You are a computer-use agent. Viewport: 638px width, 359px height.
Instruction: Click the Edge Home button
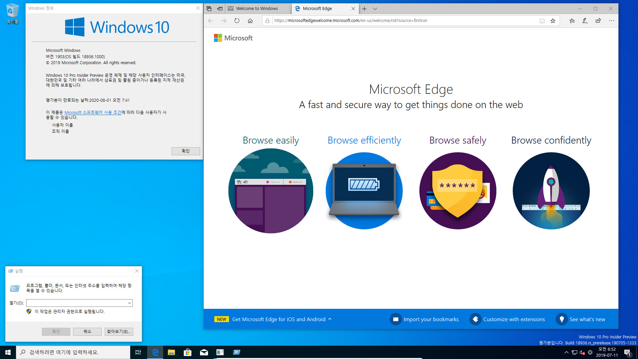pyautogui.click(x=250, y=21)
